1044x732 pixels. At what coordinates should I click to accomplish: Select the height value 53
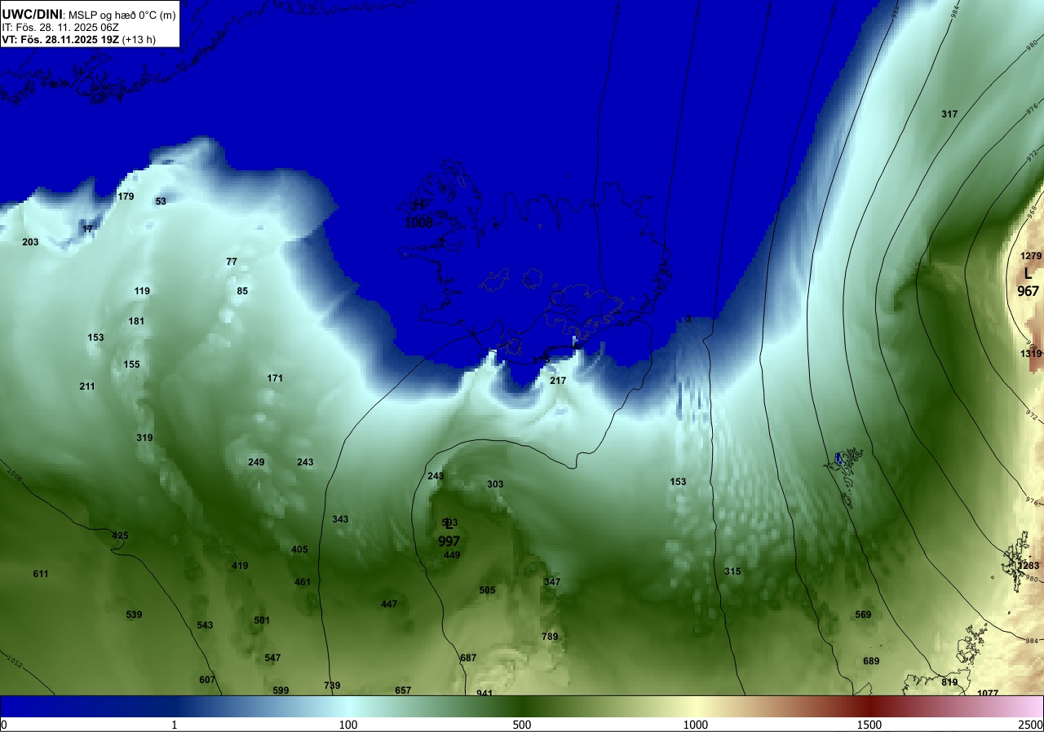pyautogui.click(x=161, y=201)
